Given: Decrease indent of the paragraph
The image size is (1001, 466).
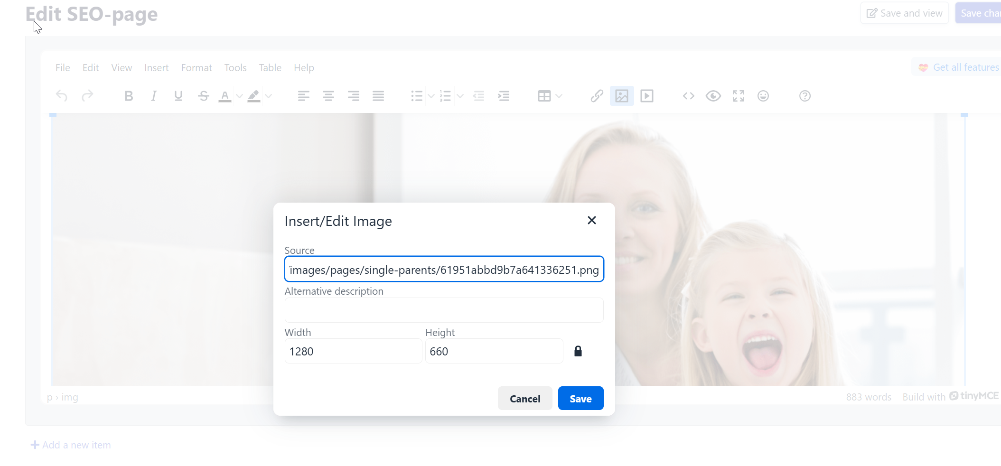Looking at the screenshot, I should pos(479,96).
